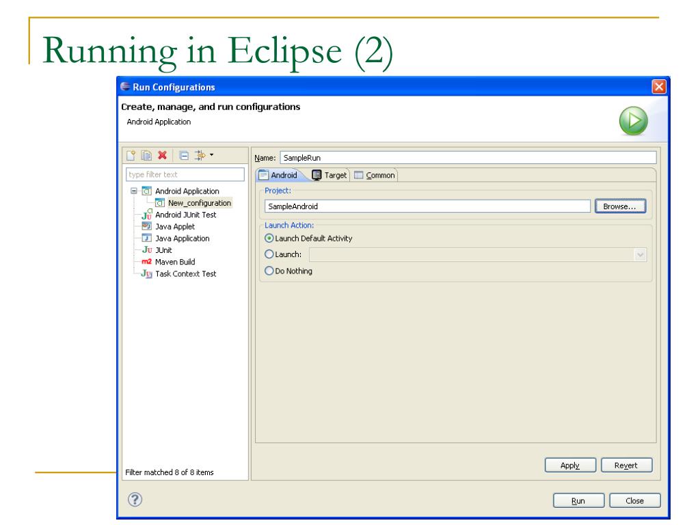700x525 pixels.
Task: Click the Eclipse logo in the title bar
Action: point(126,87)
